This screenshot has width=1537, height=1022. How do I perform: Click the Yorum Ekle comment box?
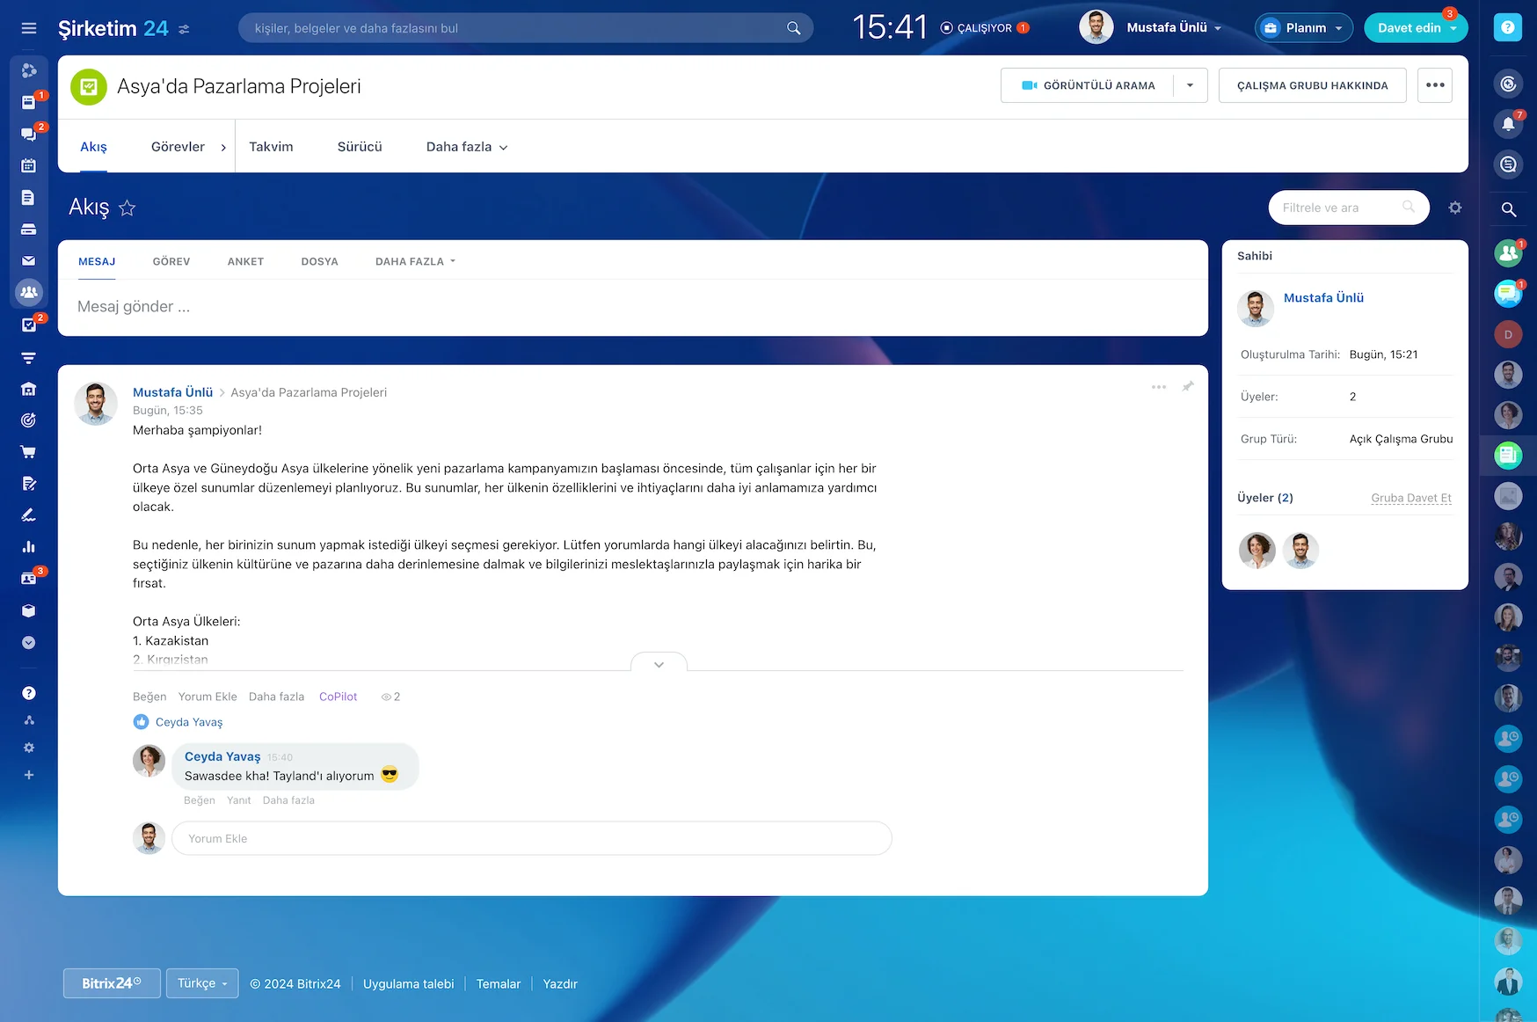[x=532, y=838]
